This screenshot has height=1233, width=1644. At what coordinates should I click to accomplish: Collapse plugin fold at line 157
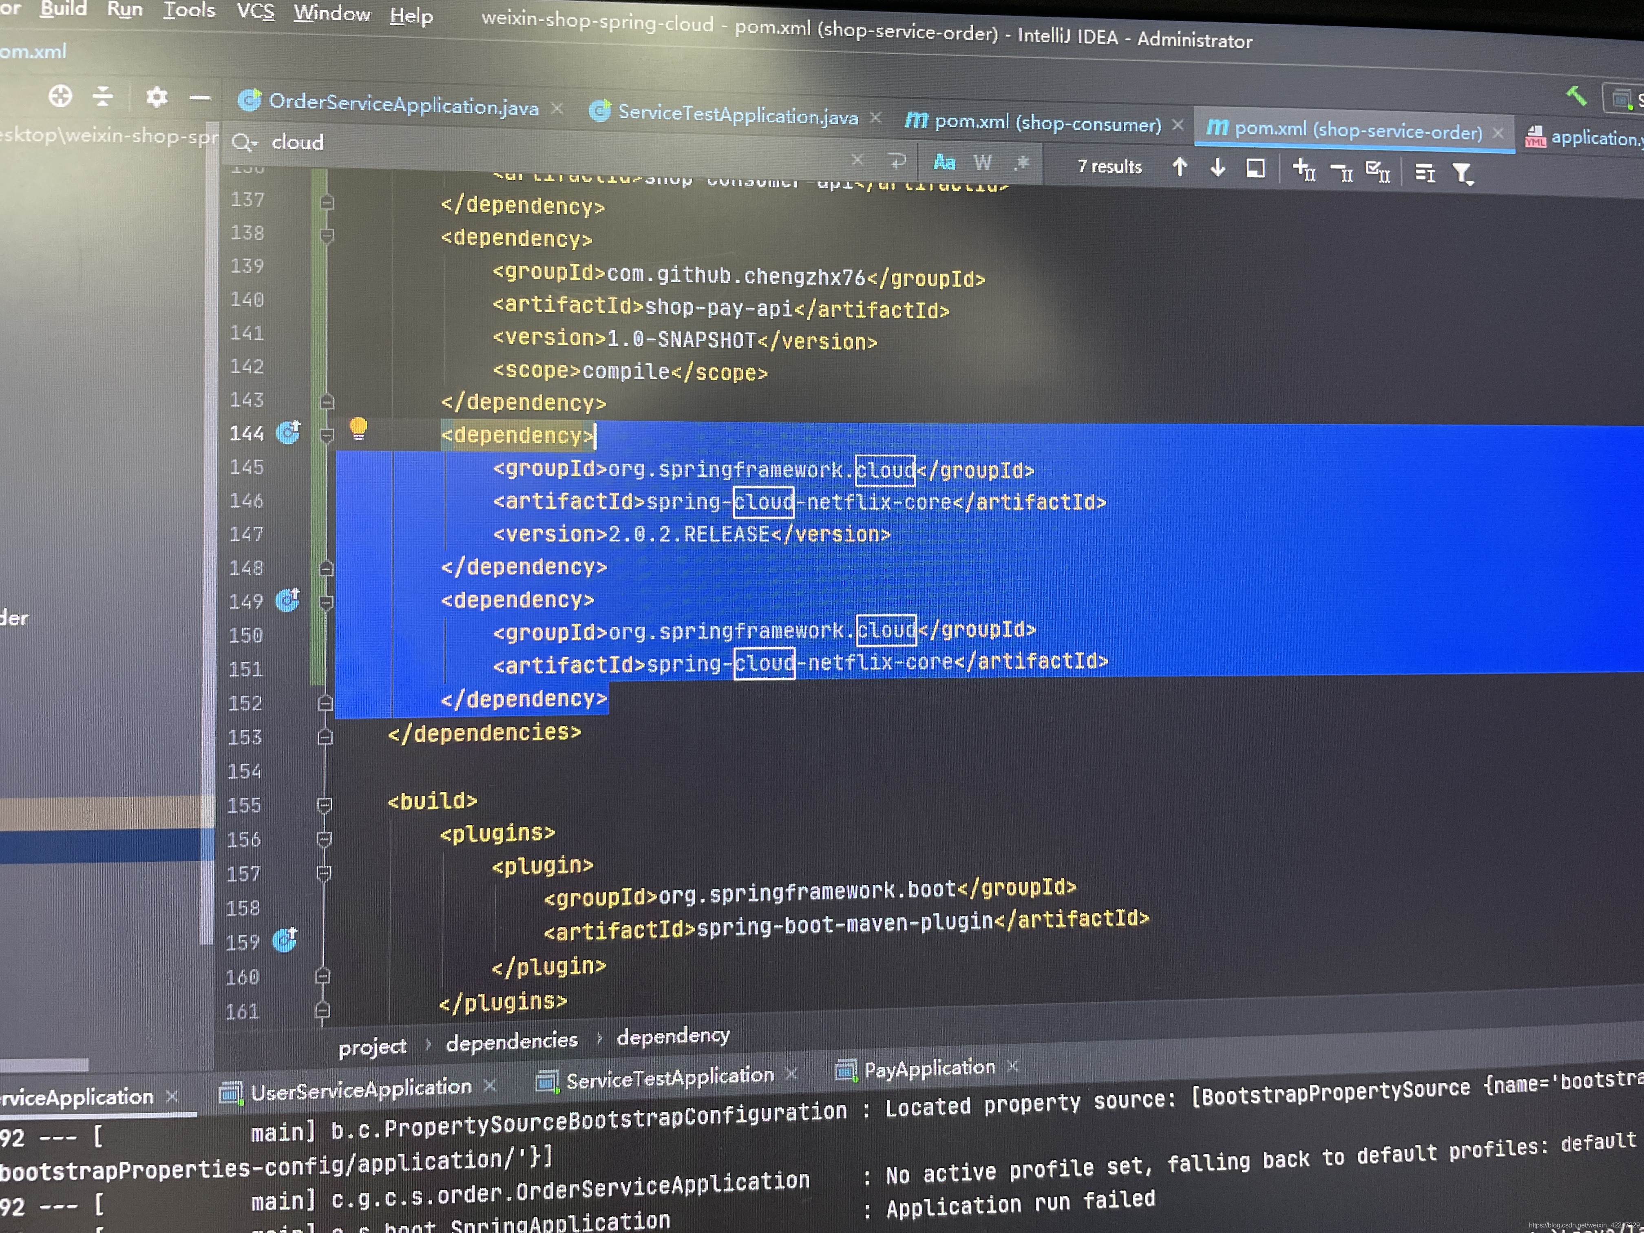click(323, 873)
